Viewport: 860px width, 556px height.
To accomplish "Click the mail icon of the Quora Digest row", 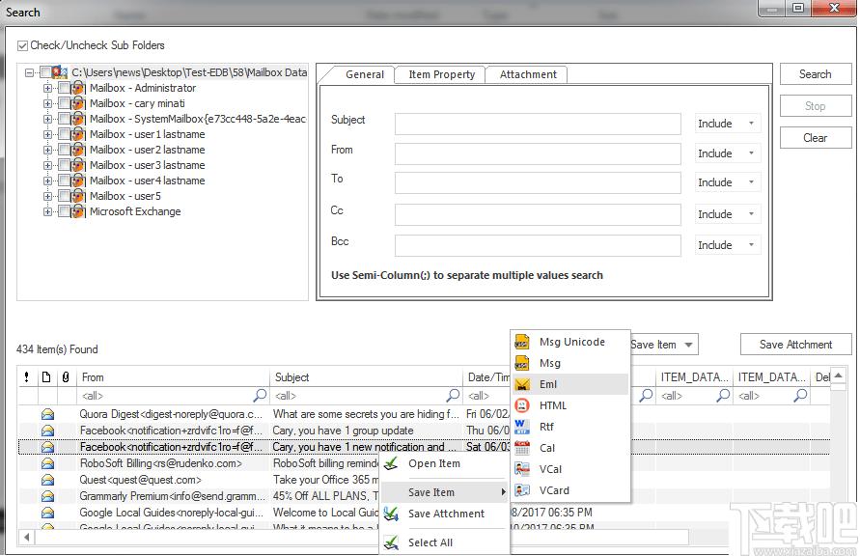I will pyautogui.click(x=47, y=414).
